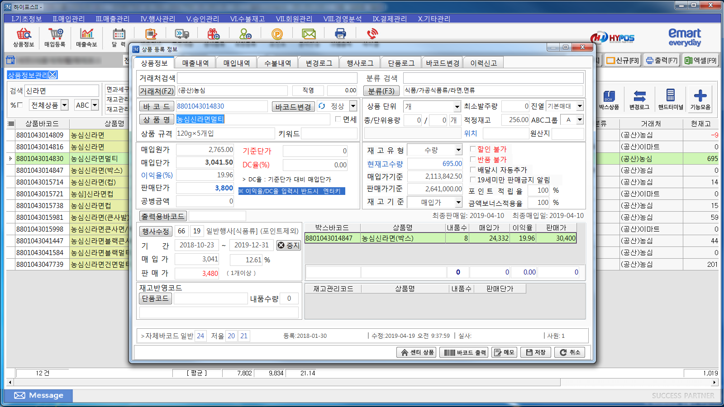Click the 바코드변경 button
724x407 pixels.
pyautogui.click(x=293, y=107)
